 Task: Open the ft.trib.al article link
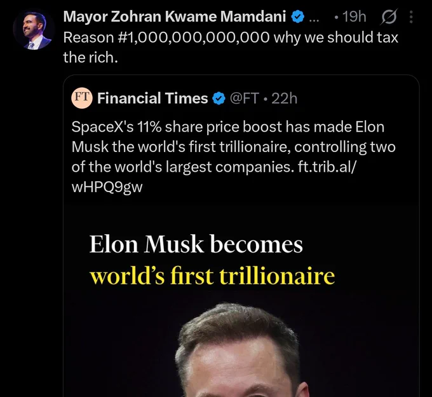(327, 167)
